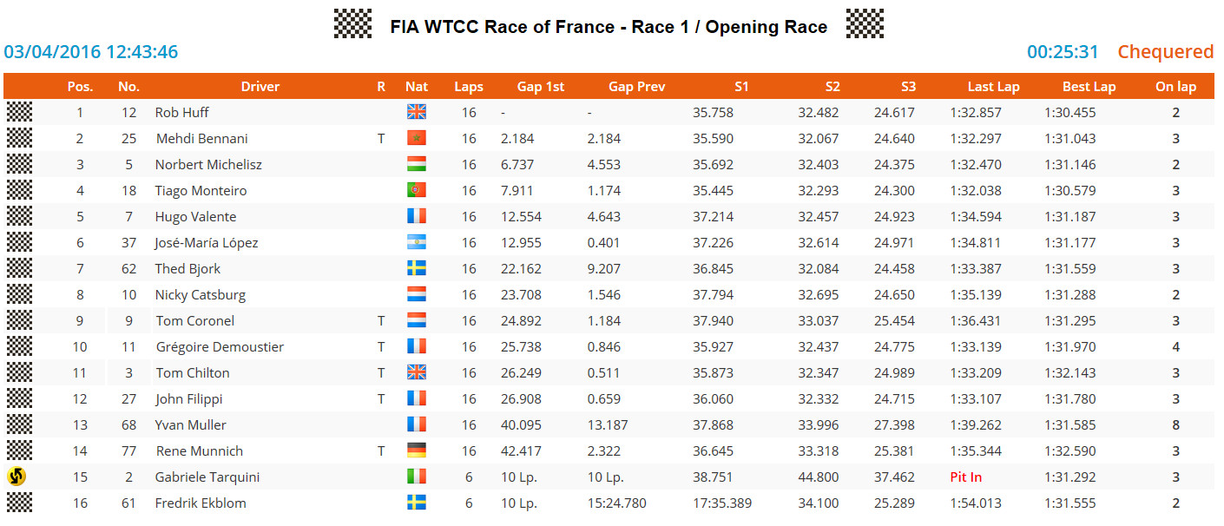The image size is (1224, 526).
Task: Click chequered flag icon right of the title
Action: (865, 23)
